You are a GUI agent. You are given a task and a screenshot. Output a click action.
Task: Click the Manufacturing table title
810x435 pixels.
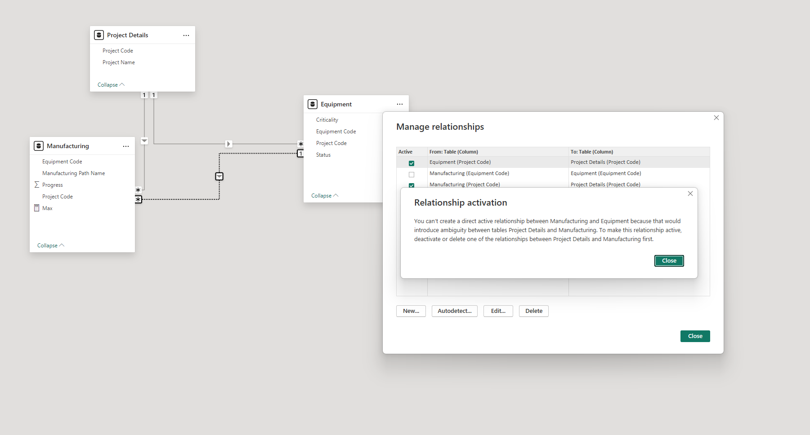pos(68,146)
